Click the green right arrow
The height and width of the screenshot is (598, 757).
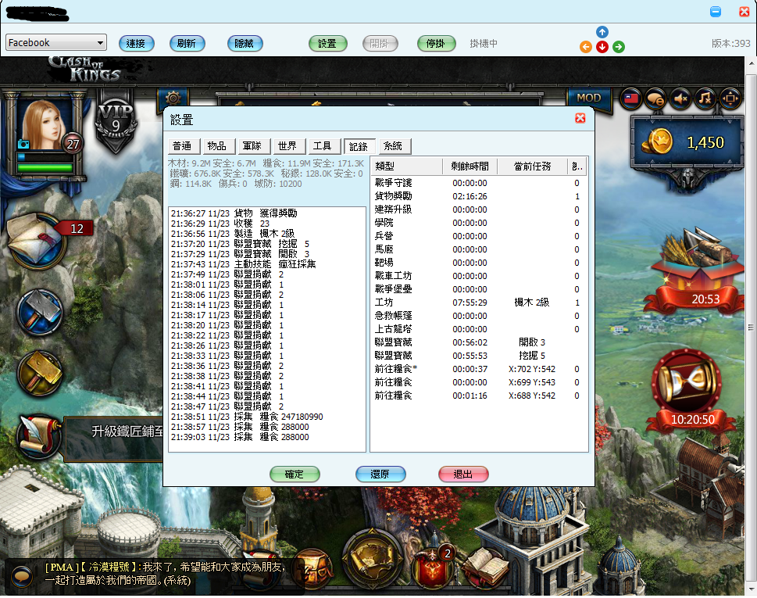click(619, 47)
